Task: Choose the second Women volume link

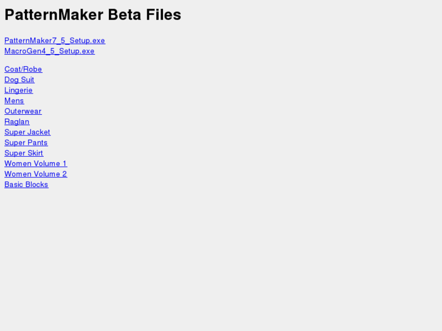Action: click(x=36, y=174)
